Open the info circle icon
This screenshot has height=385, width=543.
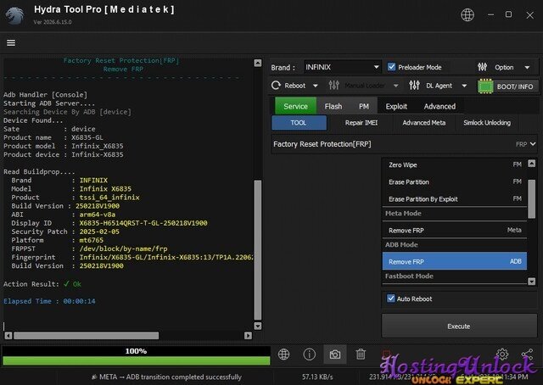click(309, 354)
